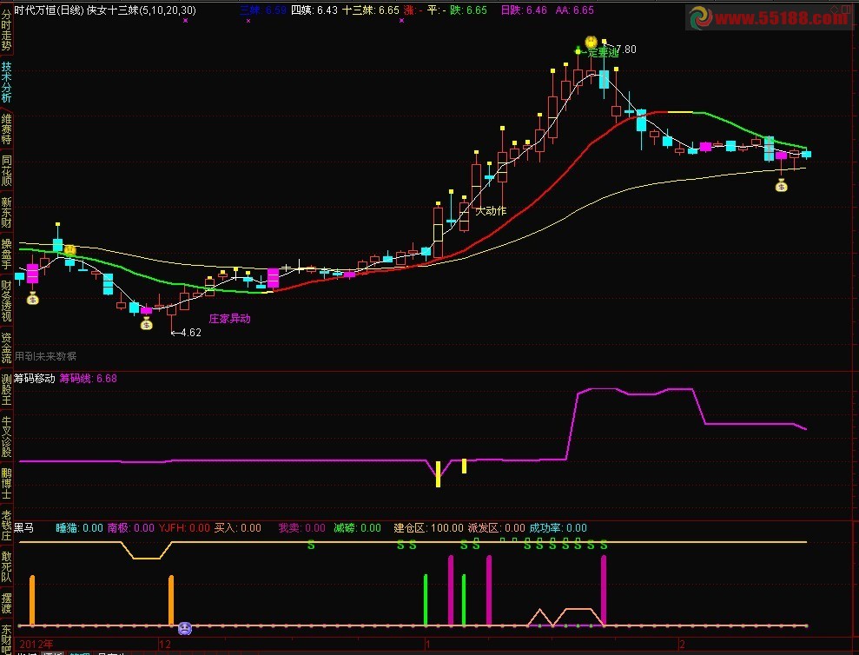This screenshot has height=655, width=859.
Task: Click the 日跌: 6.46 value
Action: point(524,10)
